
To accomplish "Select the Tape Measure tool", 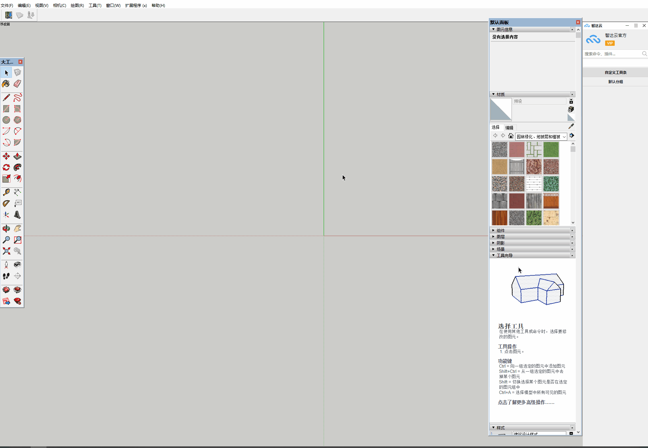I will point(6,192).
